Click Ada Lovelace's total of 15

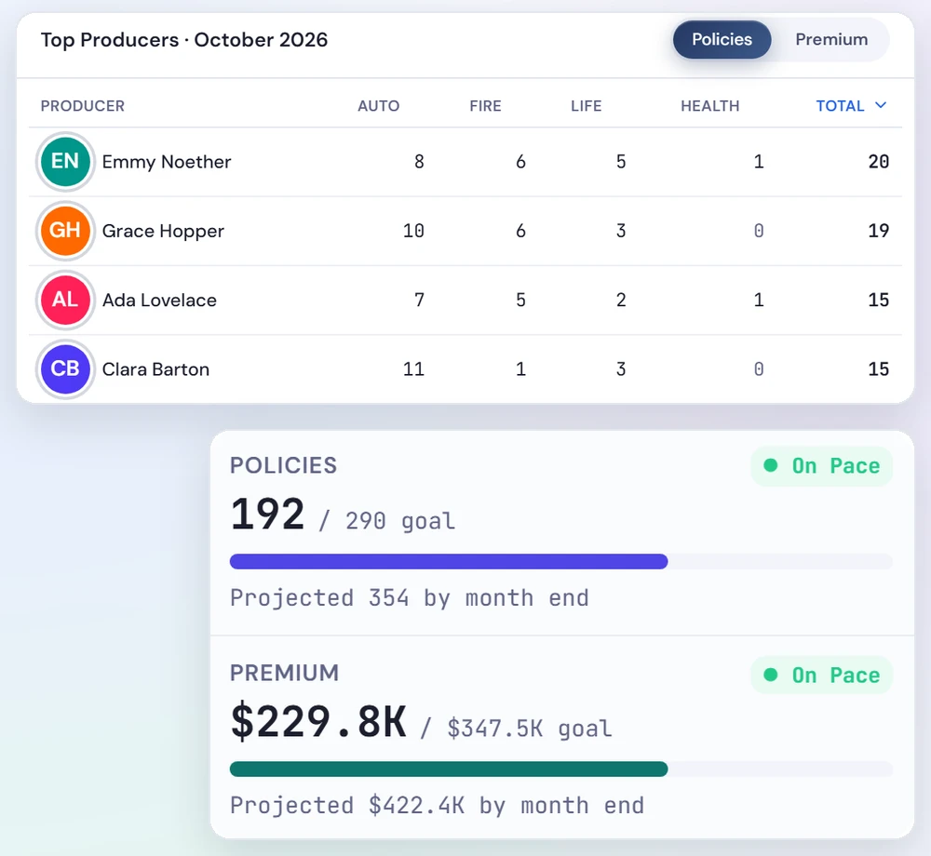[878, 301]
